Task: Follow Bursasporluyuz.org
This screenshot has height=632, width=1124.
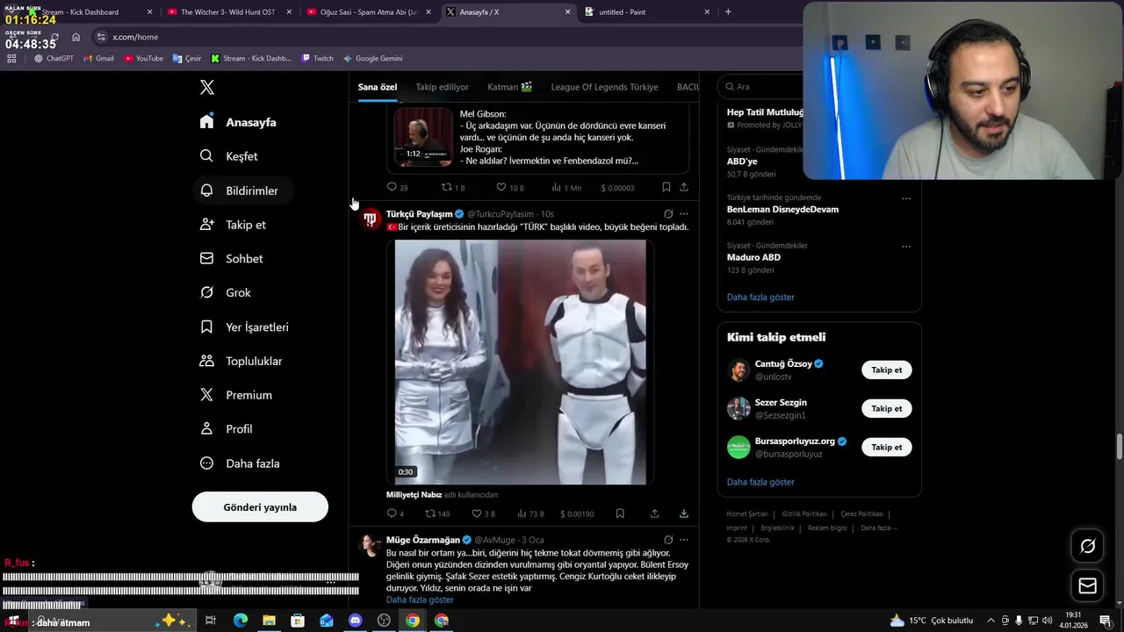Action: [x=887, y=447]
